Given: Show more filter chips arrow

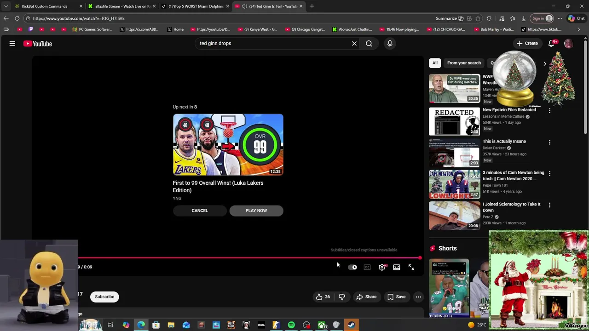Looking at the screenshot, I should 545,63.
